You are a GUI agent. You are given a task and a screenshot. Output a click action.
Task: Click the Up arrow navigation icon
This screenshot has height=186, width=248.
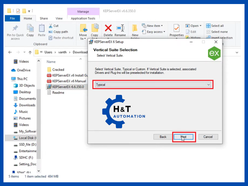[30, 52]
